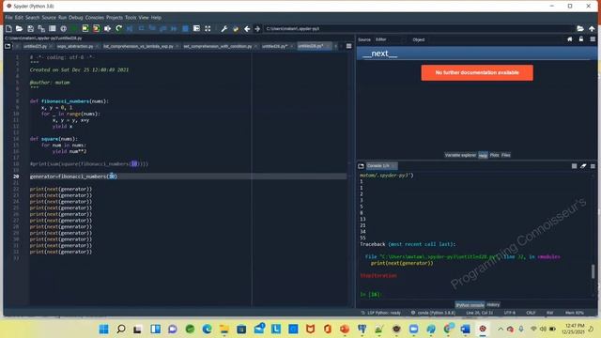Open the Tools menu

[131, 18]
